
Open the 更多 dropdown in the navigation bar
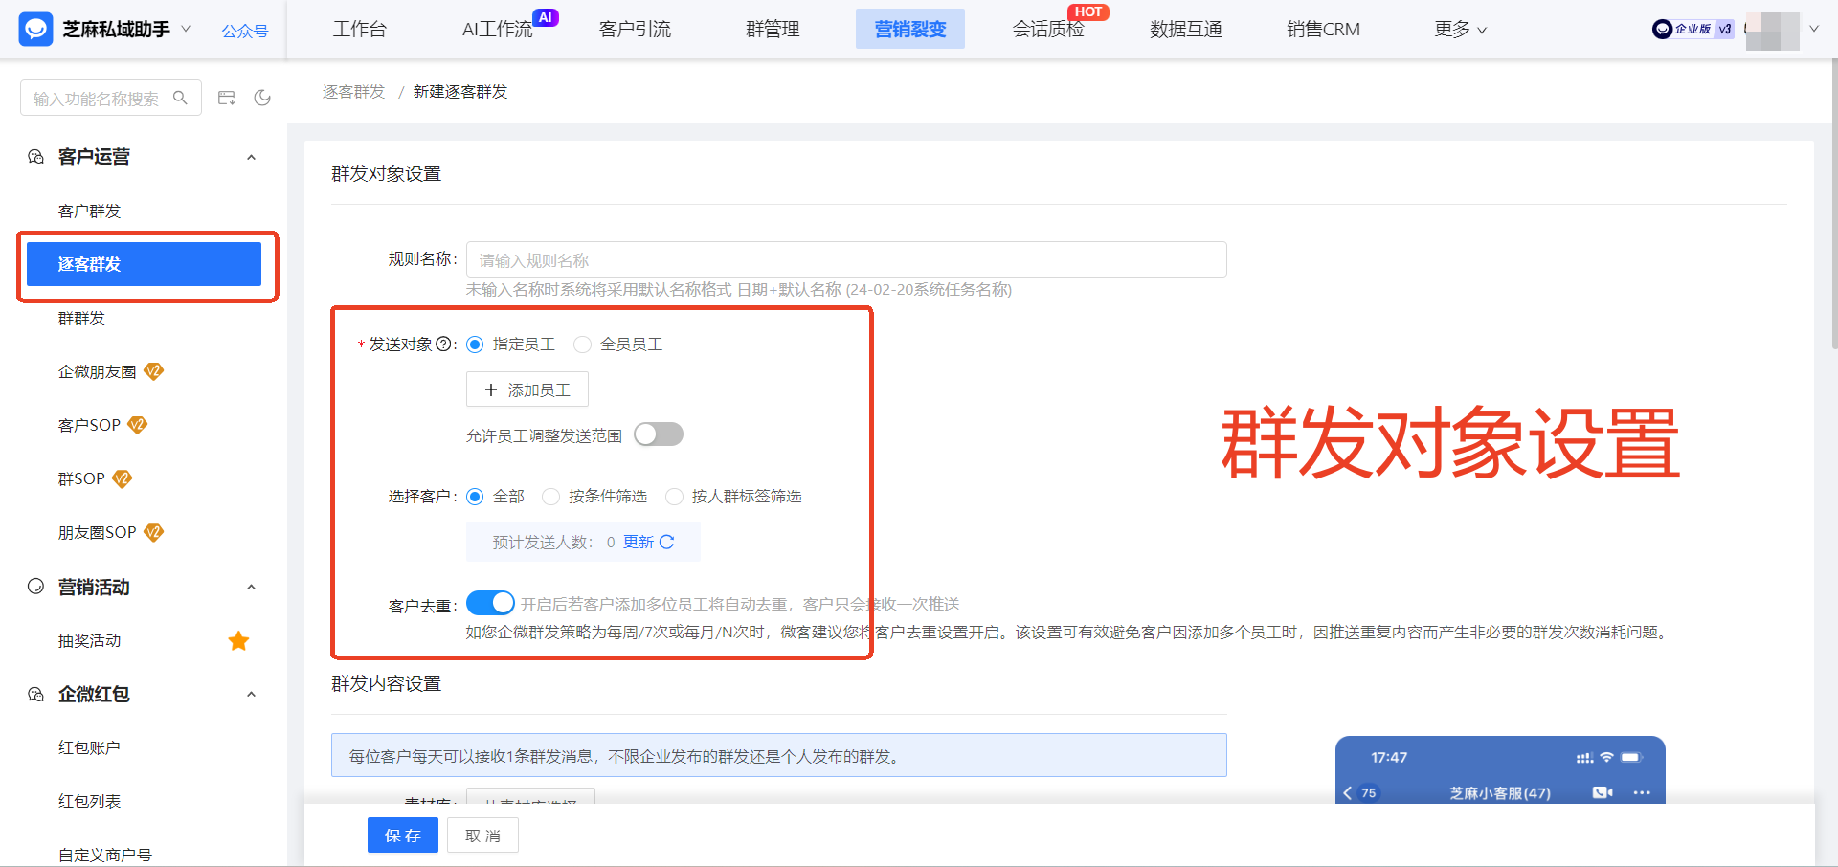tap(1459, 29)
